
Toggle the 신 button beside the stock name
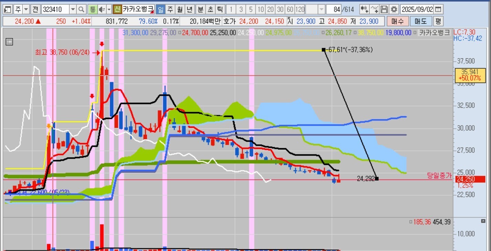[x=117, y=9]
